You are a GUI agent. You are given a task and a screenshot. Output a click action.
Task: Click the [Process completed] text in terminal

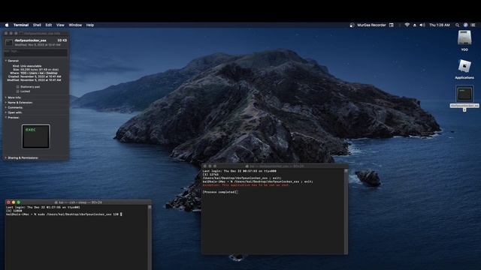(220, 192)
